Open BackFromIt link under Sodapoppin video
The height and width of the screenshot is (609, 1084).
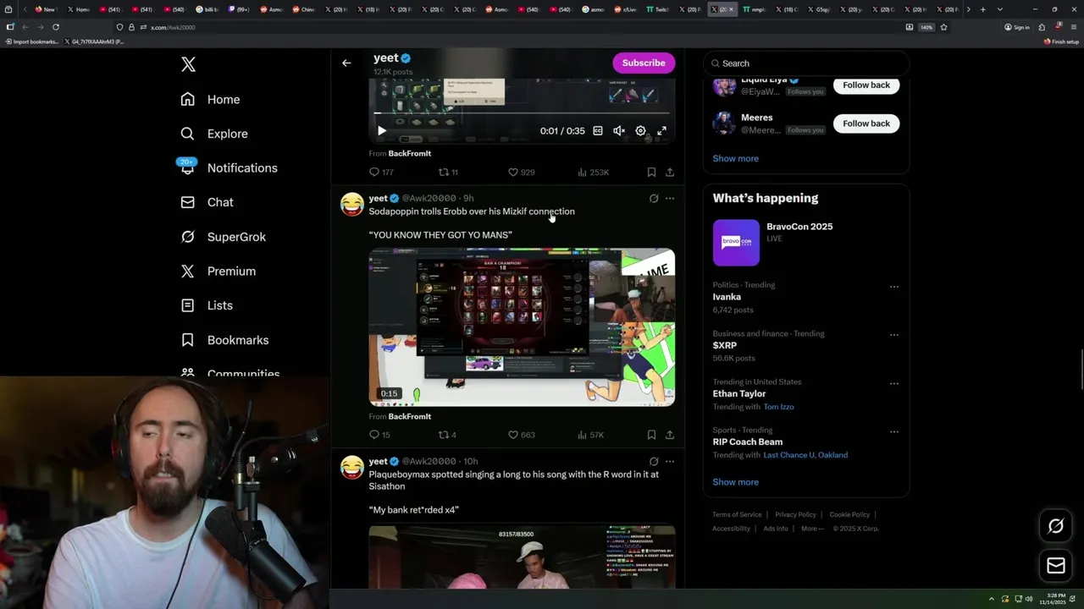[x=409, y=416]
